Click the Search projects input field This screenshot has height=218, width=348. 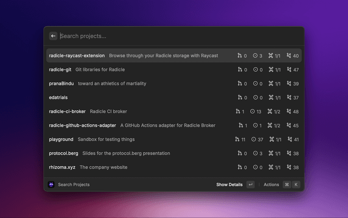point(174,36)
